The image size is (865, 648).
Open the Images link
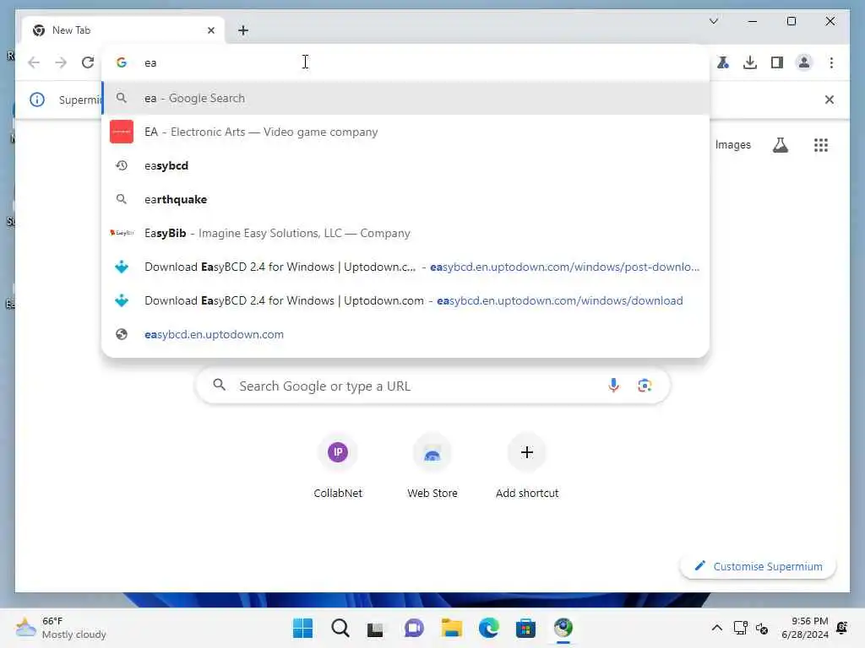[732, 145]
